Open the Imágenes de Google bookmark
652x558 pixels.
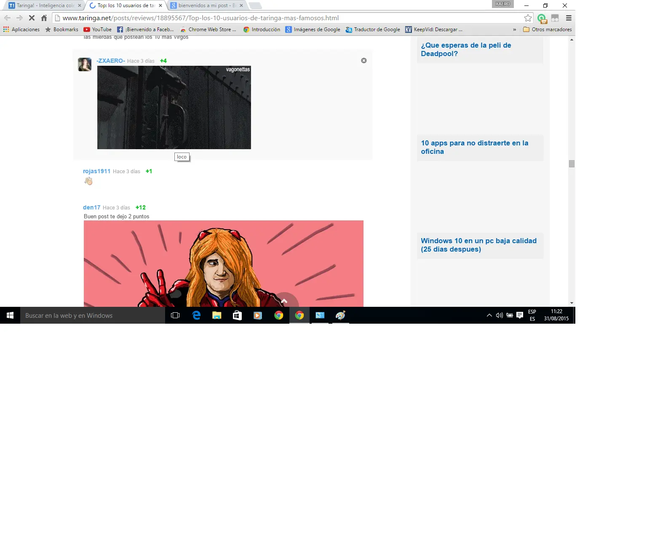[313, 30]
